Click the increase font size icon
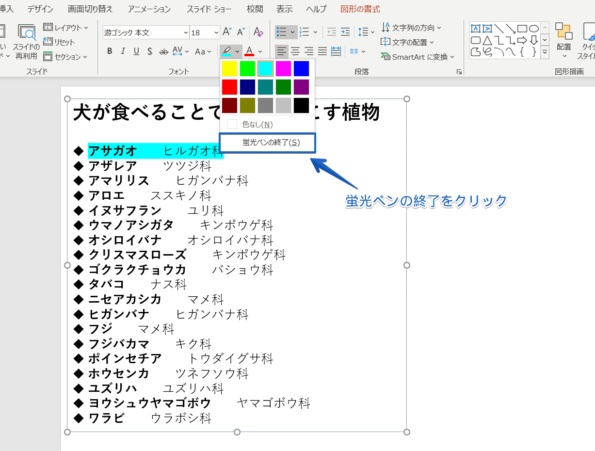 [x=226, y=32]
